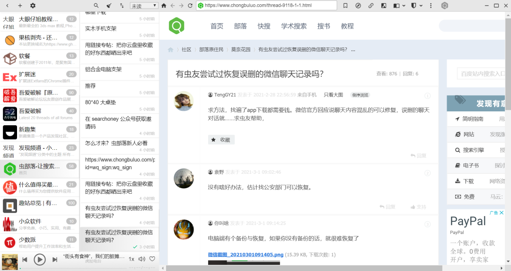Reload the current page
Viewport: 511px width, 271px height.
pos(190,6)
